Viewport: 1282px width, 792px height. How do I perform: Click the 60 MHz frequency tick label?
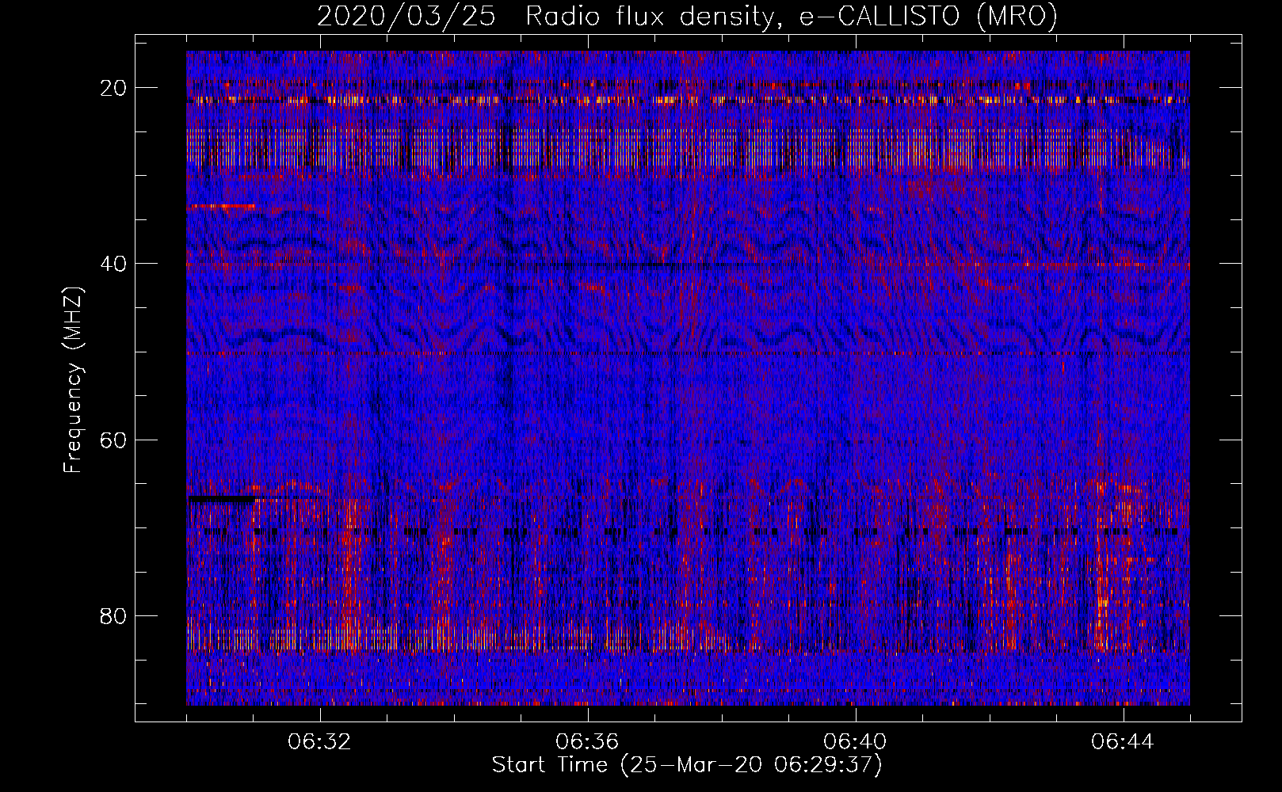113,440
